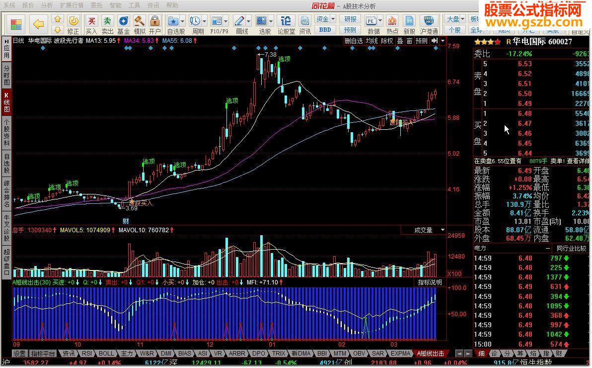Toggle 均线 moving average display

(372, 40)
